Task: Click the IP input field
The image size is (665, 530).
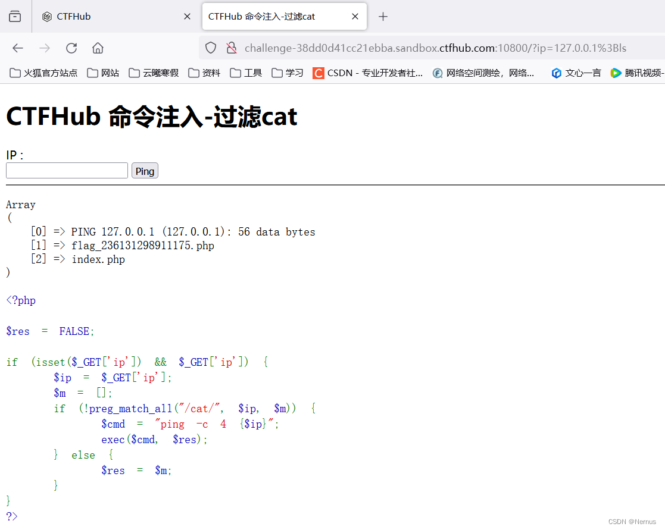Action: (x=67, y=171)
